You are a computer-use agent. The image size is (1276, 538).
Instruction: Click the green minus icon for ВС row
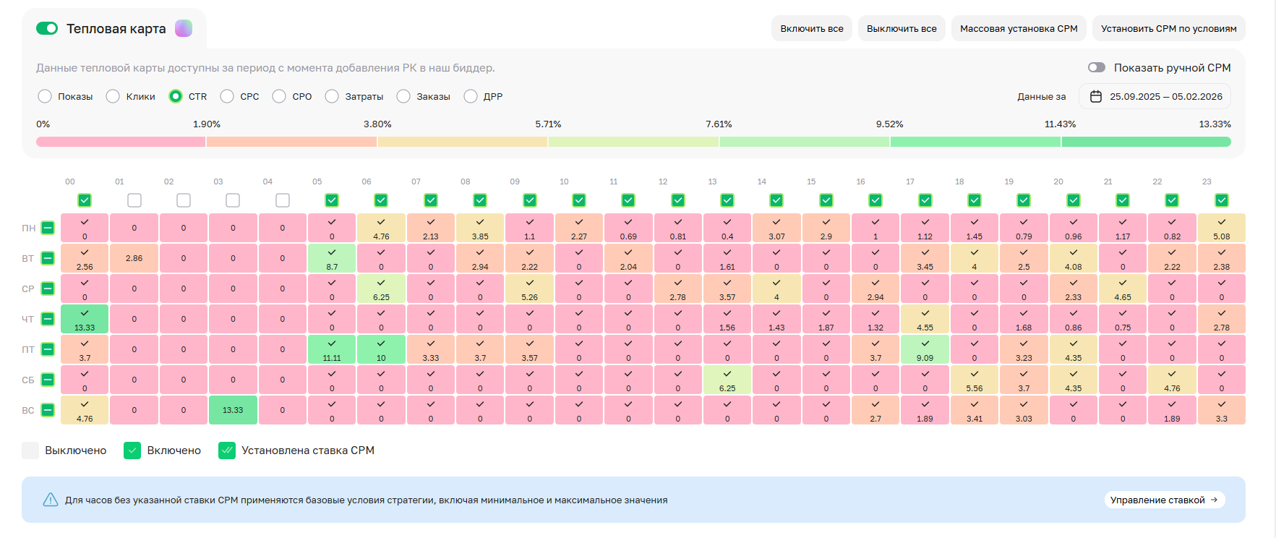48,410
